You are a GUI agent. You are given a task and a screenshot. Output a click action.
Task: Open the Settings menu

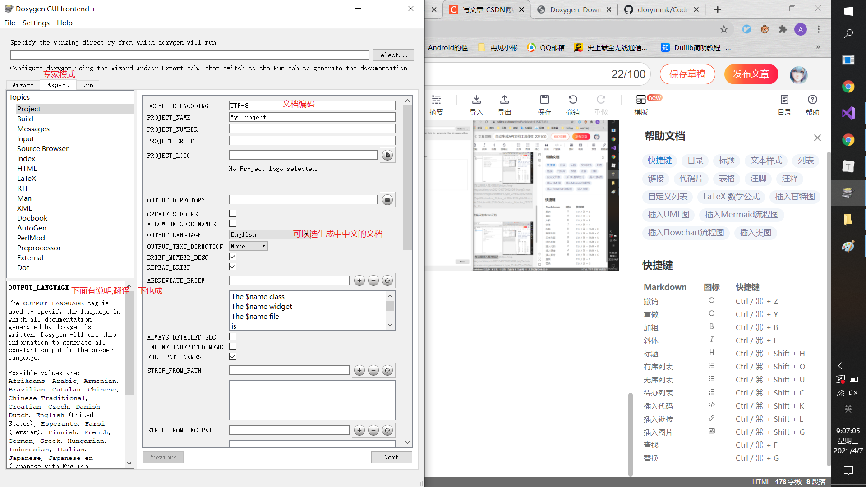coord(36,23)
